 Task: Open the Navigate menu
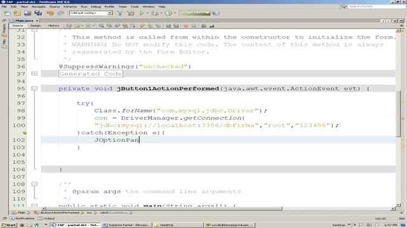38,6
